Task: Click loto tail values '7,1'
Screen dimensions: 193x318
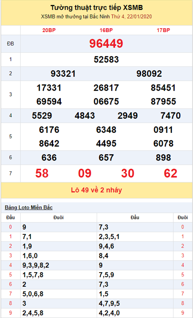Action: (x=27, y=237)
